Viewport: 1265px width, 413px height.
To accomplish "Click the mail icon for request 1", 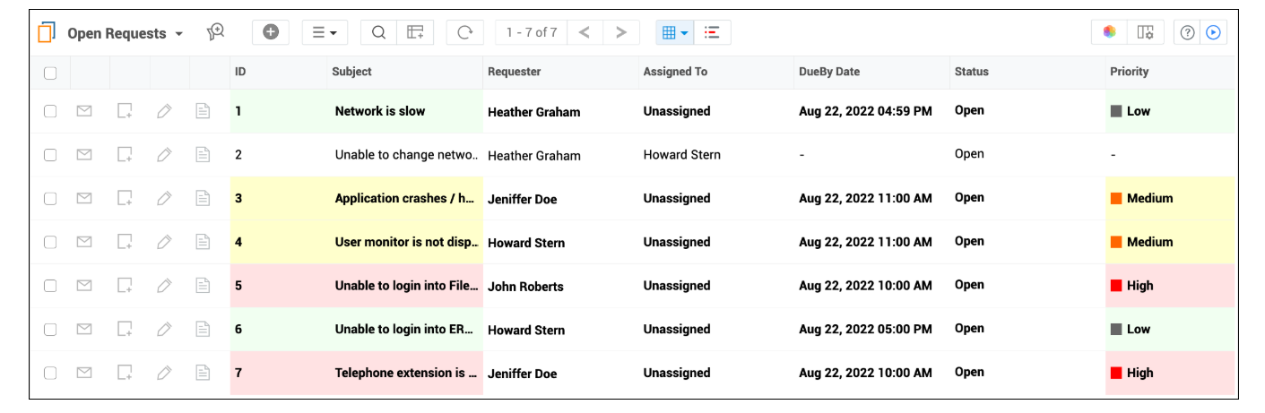I will (84, 111).
